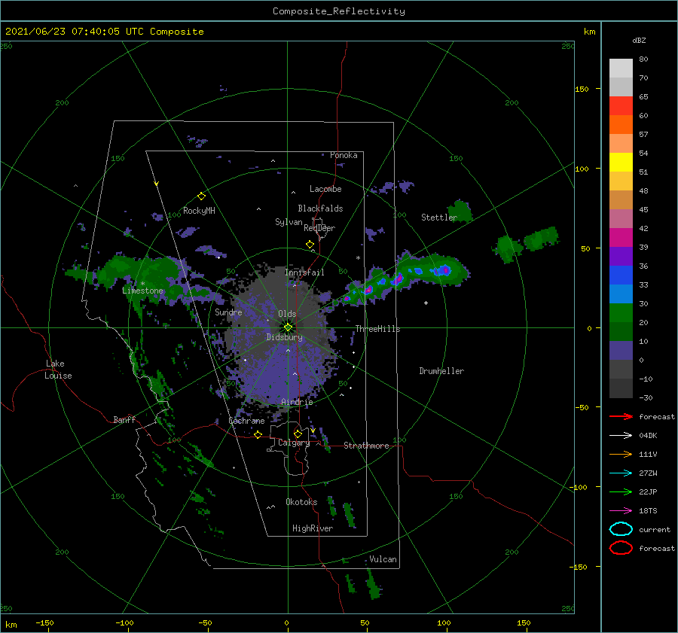Click the RockyMH label
Image resolution: width=678 pixels, height=633 pixels.
(x=199, y=211)
